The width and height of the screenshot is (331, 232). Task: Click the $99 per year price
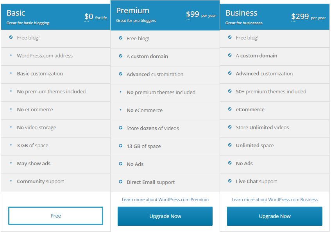[201, 14]
